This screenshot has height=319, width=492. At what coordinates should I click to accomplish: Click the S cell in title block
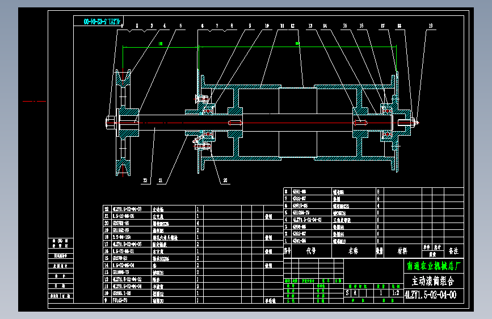pyautogui.click(x=347, y=293)
